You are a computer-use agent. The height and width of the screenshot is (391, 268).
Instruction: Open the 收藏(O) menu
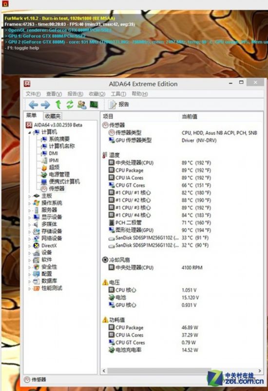[x=97, y=94]
